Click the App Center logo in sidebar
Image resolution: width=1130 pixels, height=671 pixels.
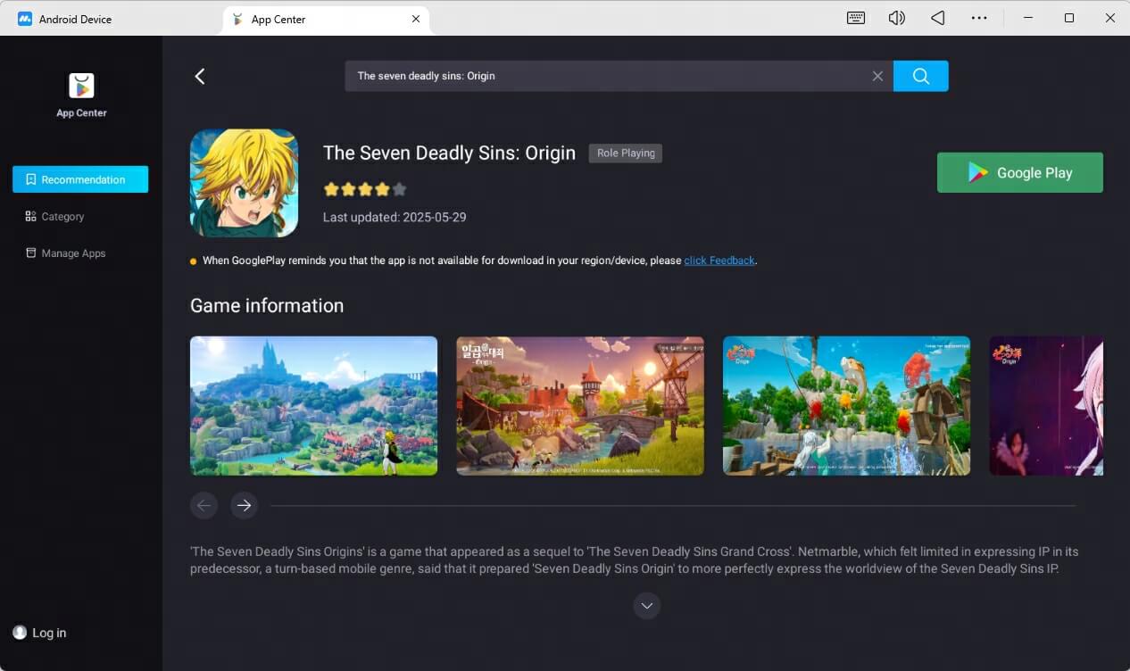pos(81,86)
